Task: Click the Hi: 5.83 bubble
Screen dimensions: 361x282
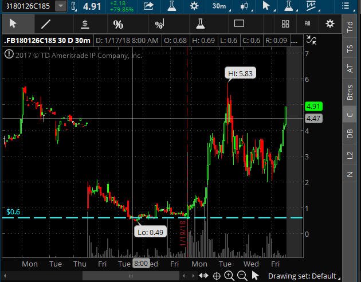Action: 240,73
